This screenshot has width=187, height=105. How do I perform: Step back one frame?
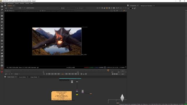tap(58, 74)
